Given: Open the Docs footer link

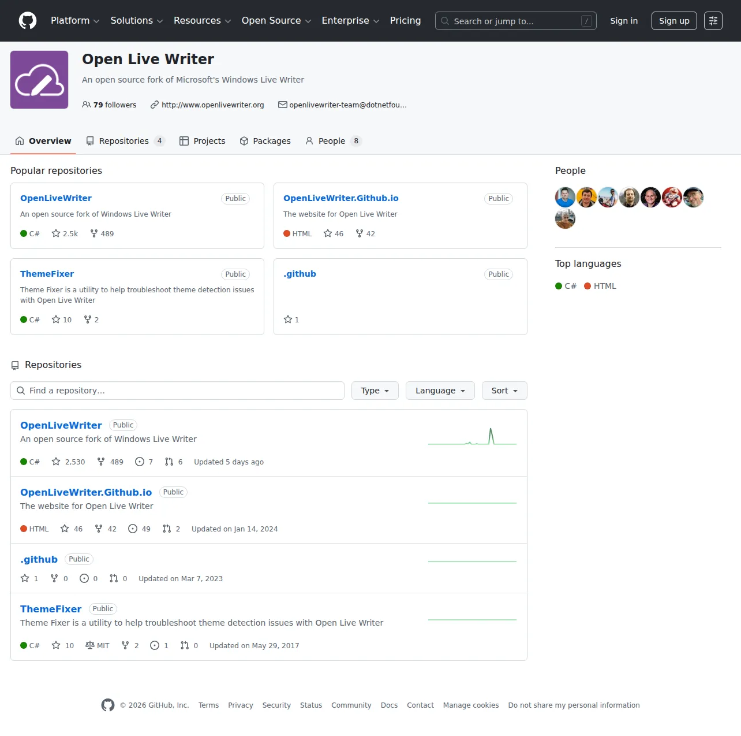Looking at the screenshot, I should click(x=389, y=705).
